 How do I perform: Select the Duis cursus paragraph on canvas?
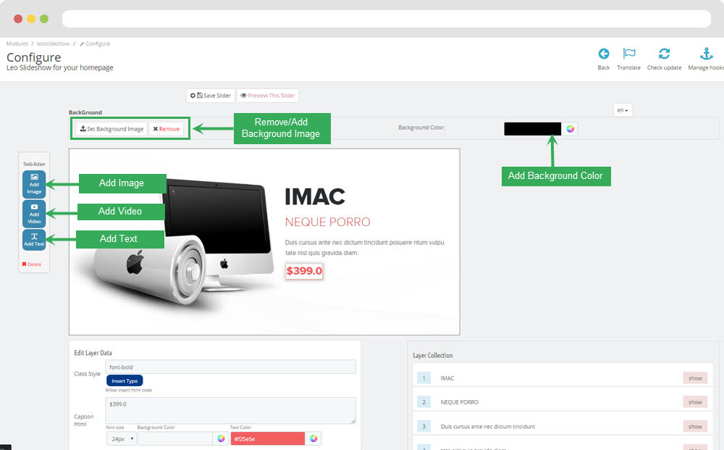[x=364, y=248]
